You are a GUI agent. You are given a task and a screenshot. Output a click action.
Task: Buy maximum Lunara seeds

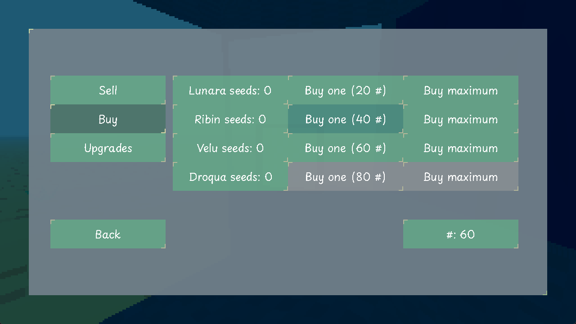click(460, 90)
